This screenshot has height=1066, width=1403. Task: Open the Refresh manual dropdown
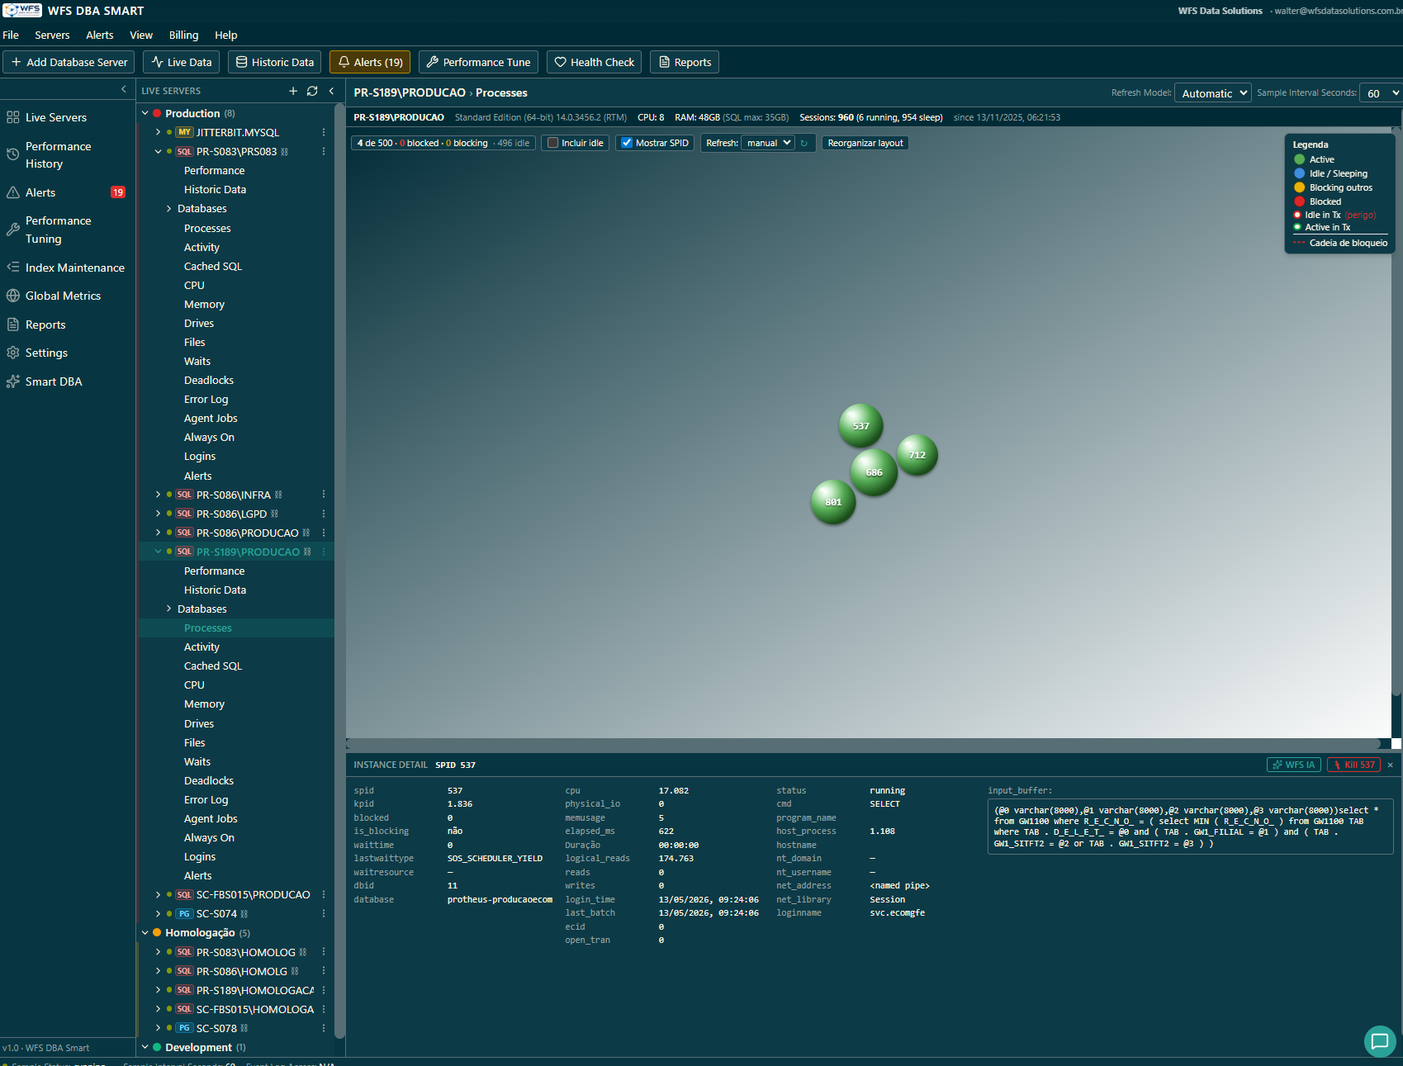tap(768, 143)
